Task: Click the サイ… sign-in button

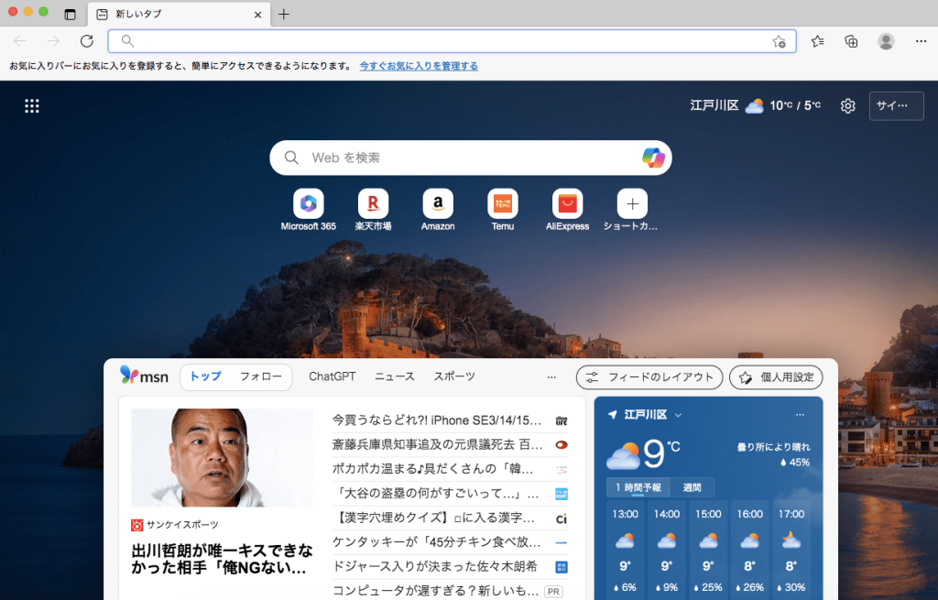Action: (896, 106)
